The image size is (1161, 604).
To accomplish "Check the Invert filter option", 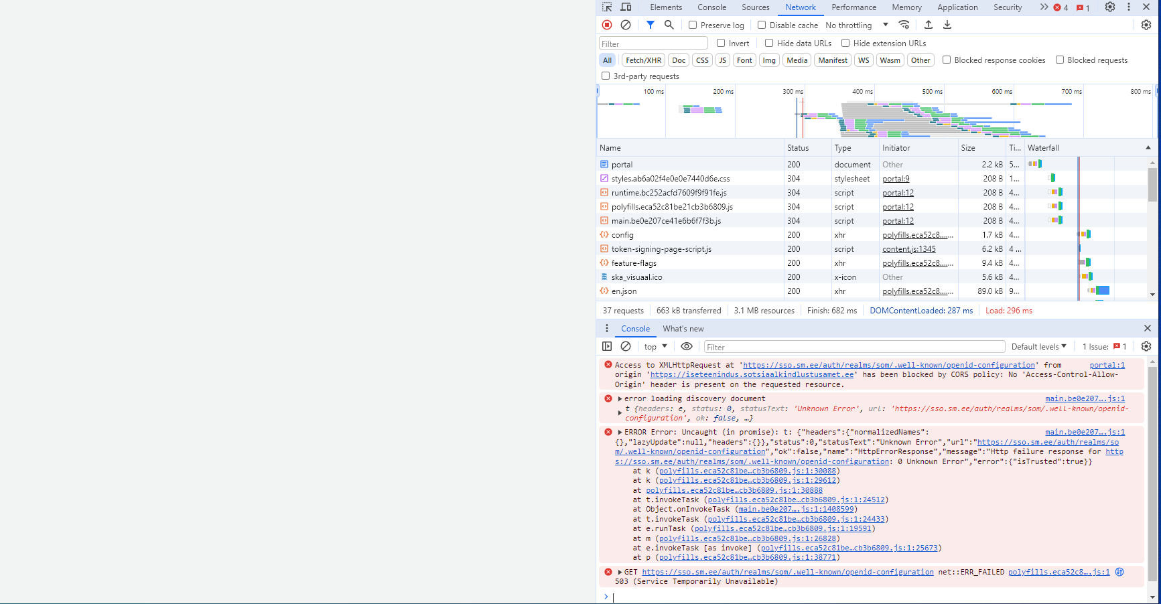I will (721, 43).
